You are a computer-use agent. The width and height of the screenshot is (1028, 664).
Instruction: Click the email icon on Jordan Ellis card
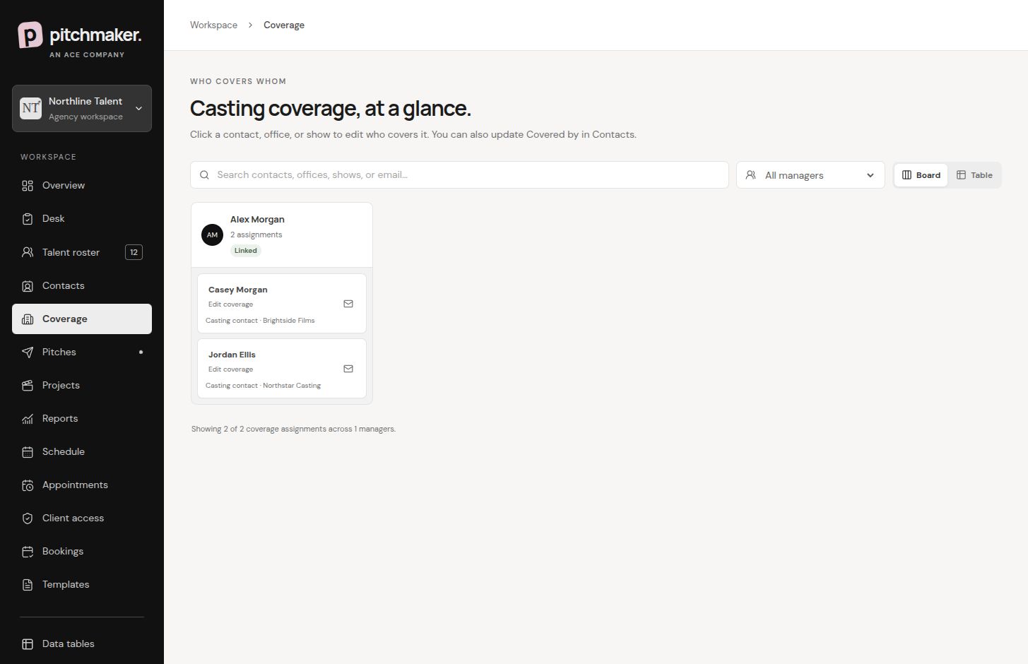click(348, 369)
